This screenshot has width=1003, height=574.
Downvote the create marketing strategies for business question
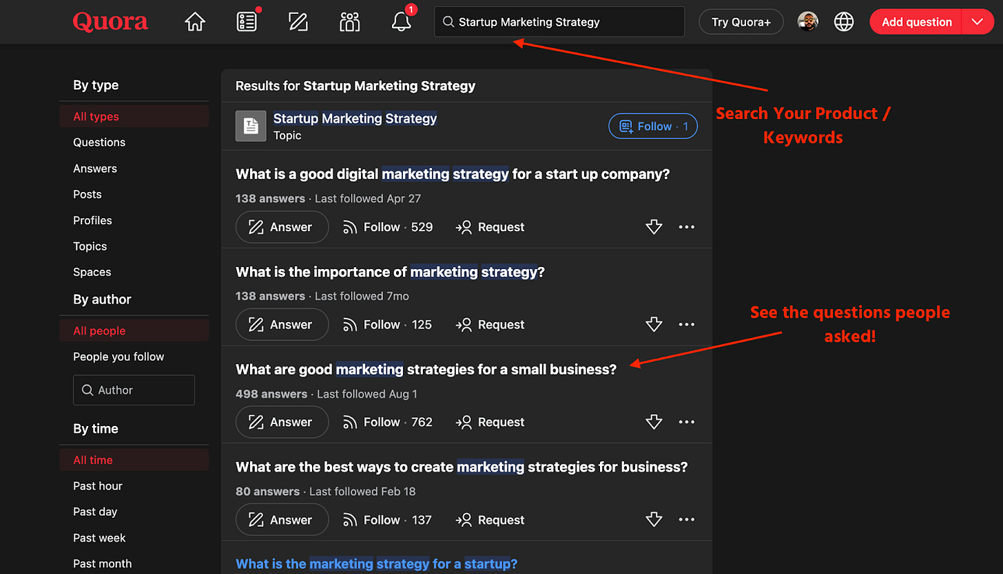coord(654,520)
